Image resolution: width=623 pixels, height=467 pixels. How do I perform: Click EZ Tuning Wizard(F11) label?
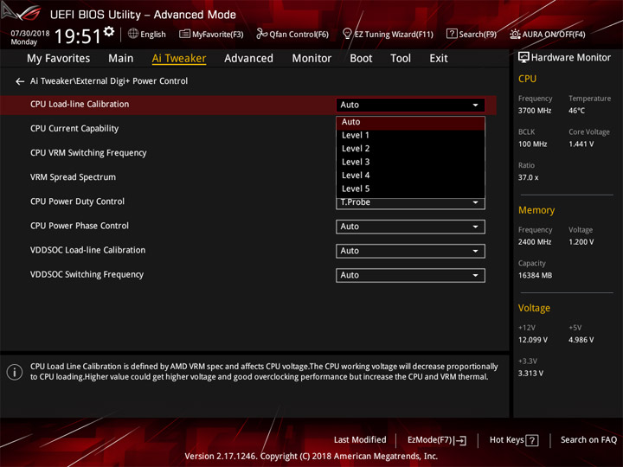pos(394,35)
